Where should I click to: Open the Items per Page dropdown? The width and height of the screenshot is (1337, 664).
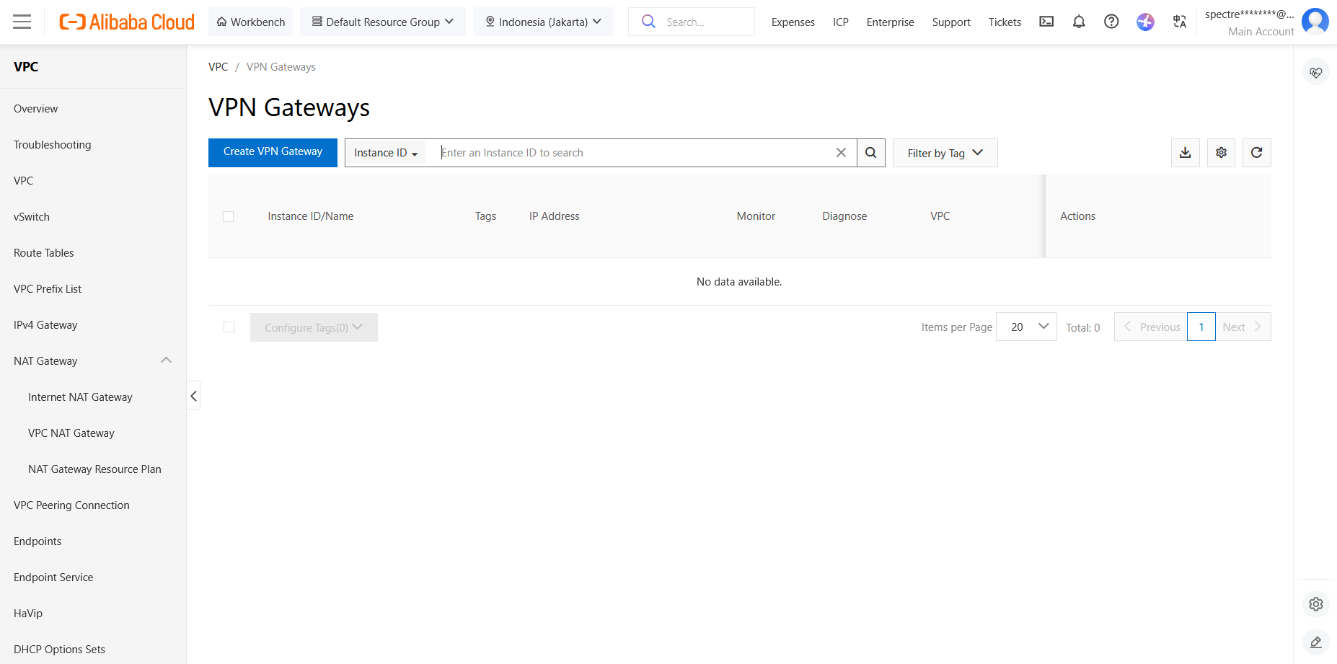point(1026,327)
